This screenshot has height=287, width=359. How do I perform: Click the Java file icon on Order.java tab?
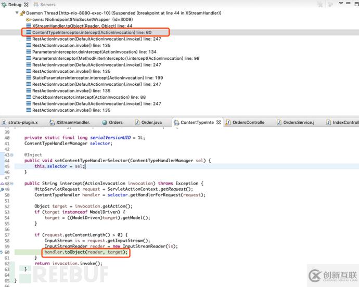pos(137,123)
